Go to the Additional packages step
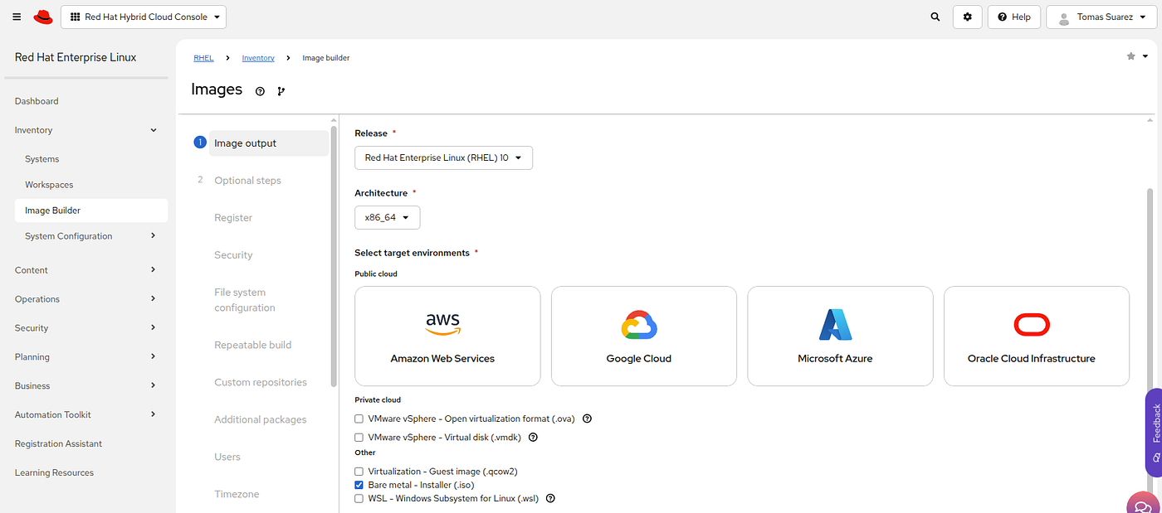This screenshot has width=1162, height=513. (261, 419)
